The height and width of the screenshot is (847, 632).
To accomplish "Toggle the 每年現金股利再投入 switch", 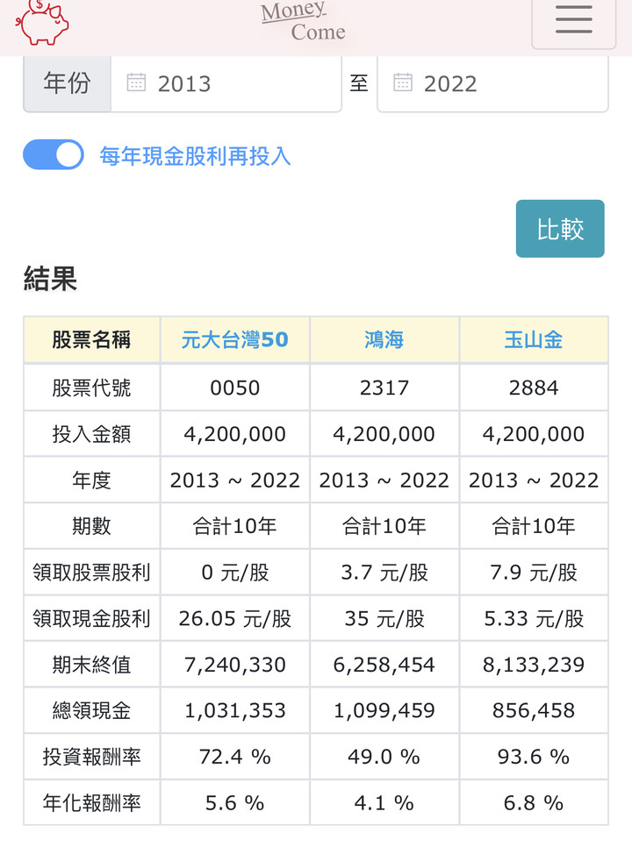I will coord(53,155).
